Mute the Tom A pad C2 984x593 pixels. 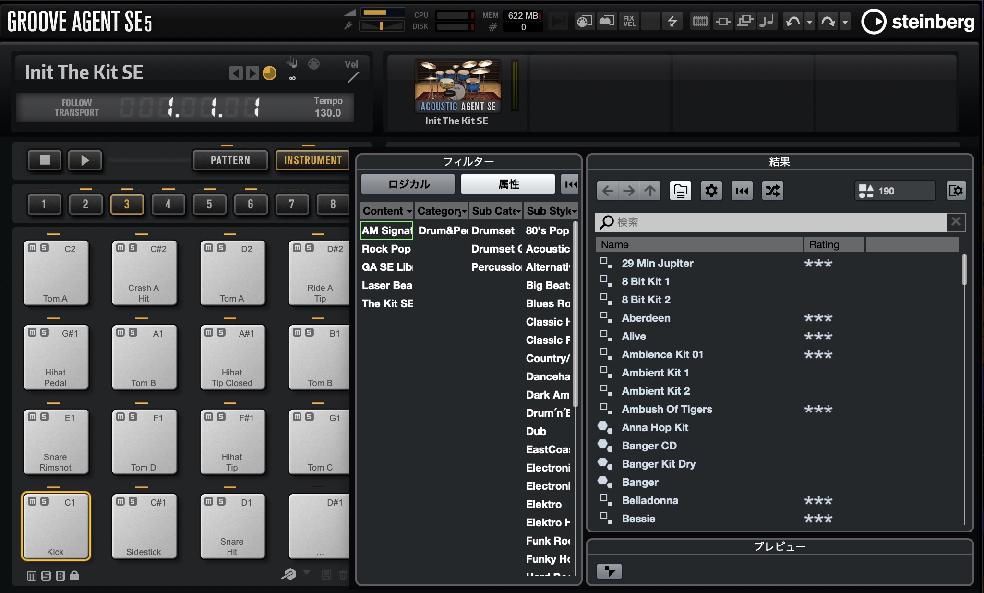(x=32, y=248)
